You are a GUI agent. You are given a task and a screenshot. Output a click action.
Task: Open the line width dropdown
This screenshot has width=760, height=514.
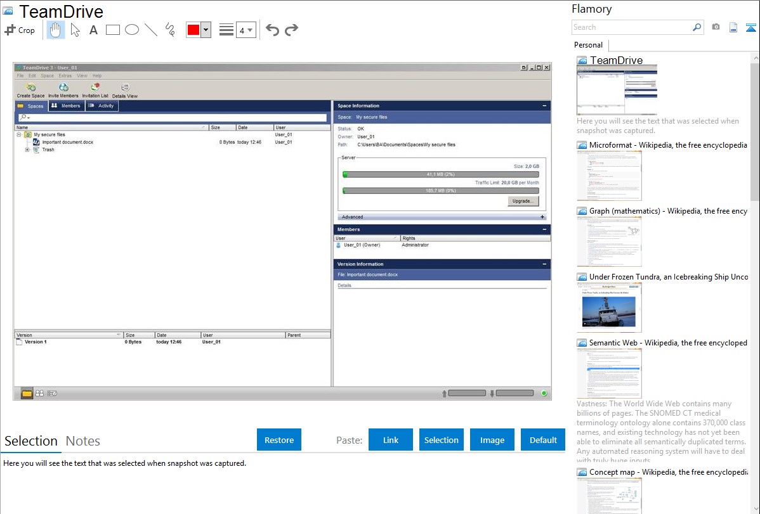click(246, 30)
